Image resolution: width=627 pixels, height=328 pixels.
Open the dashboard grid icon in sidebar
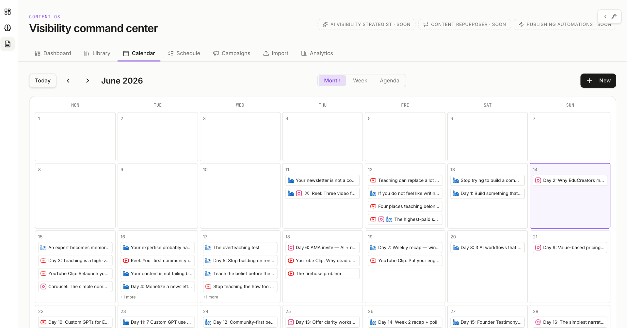point(8,12)
